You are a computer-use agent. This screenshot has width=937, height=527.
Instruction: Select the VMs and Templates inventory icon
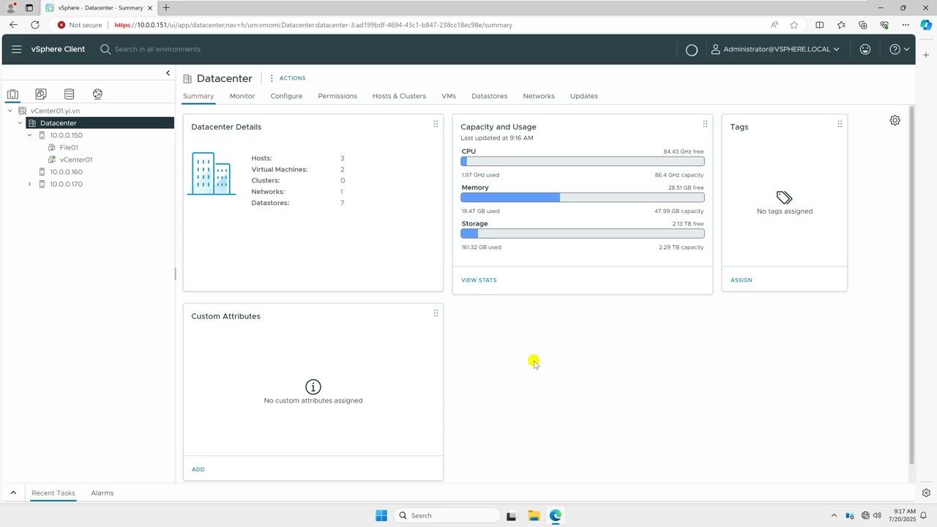coord(40,94)
